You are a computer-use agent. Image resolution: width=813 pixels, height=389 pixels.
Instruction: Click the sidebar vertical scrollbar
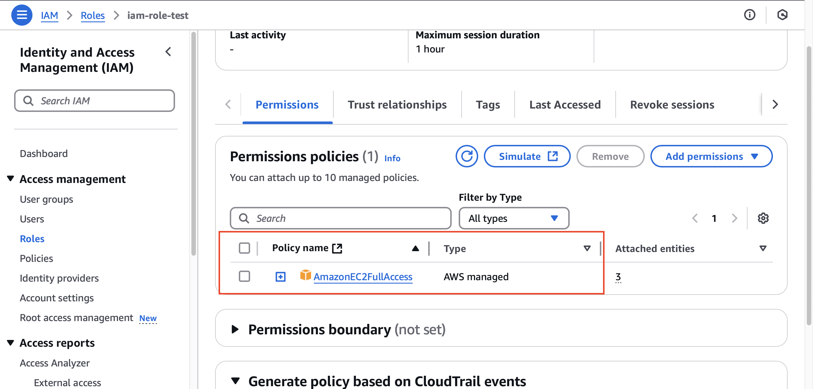coord(193,143)
